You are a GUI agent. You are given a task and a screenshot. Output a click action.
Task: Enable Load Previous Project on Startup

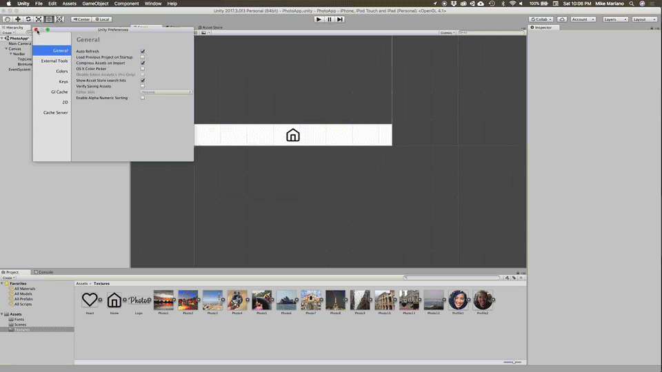click(x=143, y=57)
